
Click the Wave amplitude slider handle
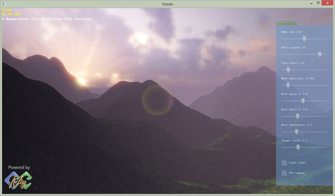point(288,85)
